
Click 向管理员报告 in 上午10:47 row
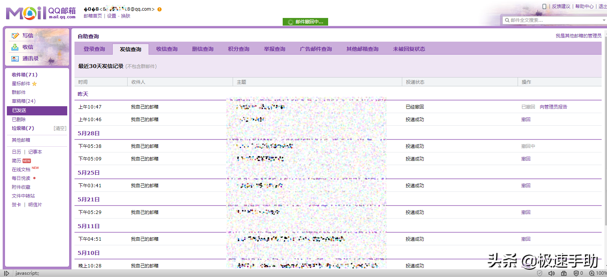554,107
